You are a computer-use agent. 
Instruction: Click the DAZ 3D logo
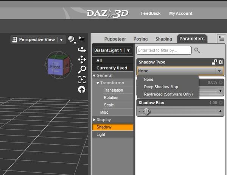pyautogui.click(x=107, y=13)
